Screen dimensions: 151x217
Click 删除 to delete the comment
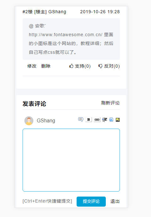[46, 66]
